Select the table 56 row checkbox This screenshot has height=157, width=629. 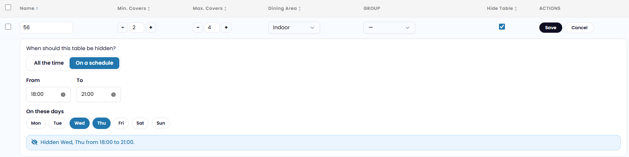coord(8,27)
